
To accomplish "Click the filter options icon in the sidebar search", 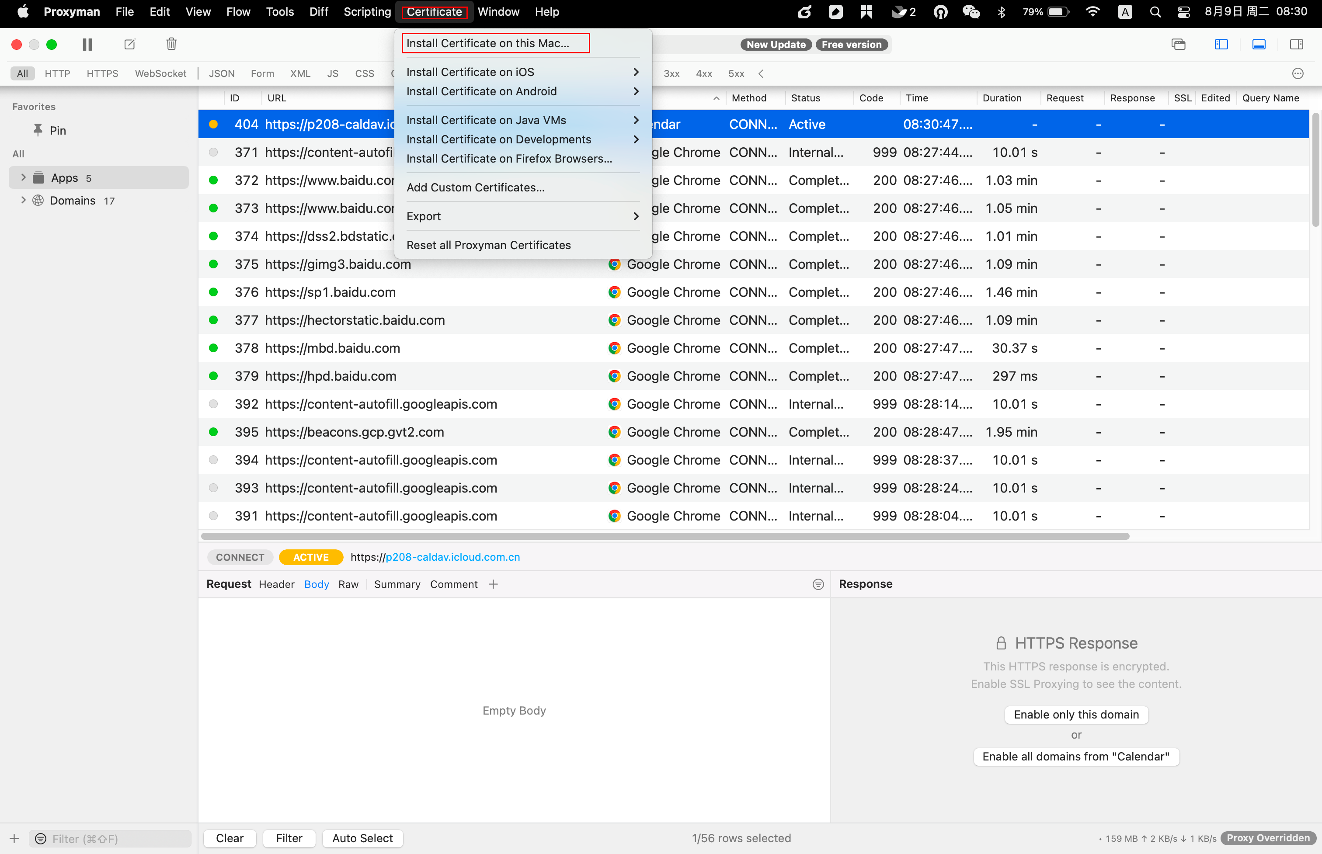I will pyautogui.click(x=41, y=838).
